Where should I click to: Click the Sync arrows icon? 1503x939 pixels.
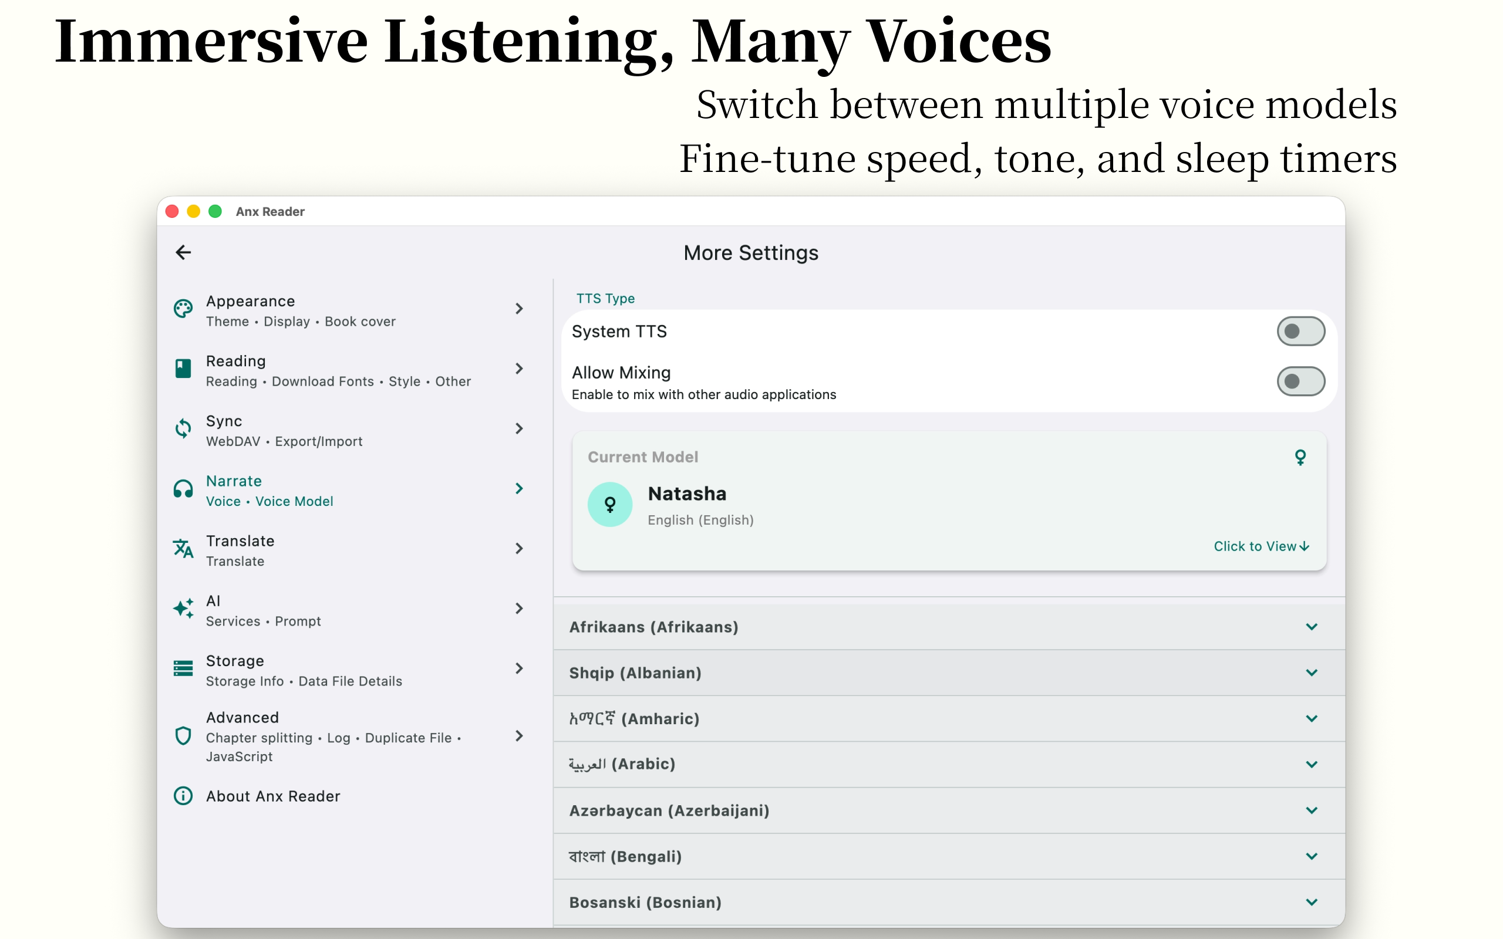pos(183,428)
